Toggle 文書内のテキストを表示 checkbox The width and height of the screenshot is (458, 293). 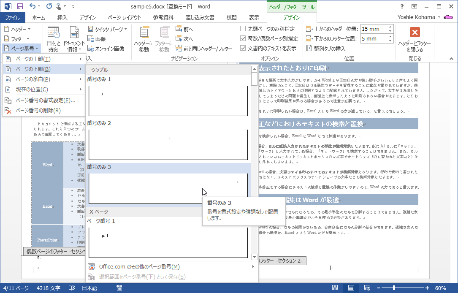point(243,48)
